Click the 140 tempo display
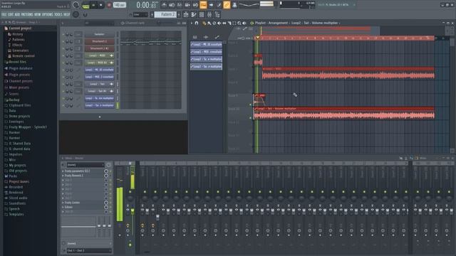Viewport: 456px width, 256px height. point(119,5)
